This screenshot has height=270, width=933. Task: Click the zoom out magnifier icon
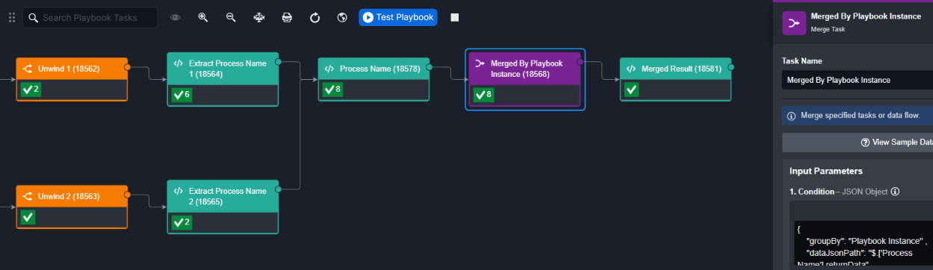(x=231, y=17)
